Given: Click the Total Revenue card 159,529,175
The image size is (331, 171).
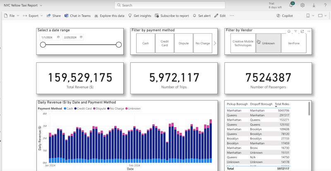Looking at the screenshot, I should (x=80, y=78).
